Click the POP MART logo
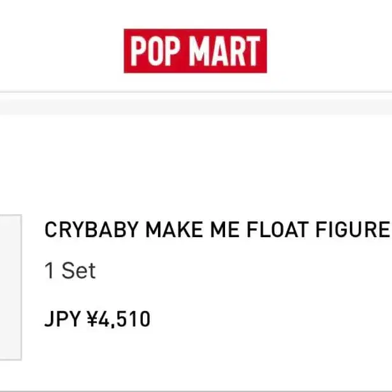The height and width of the screenshot is (392, 392). tap(195, 51)
